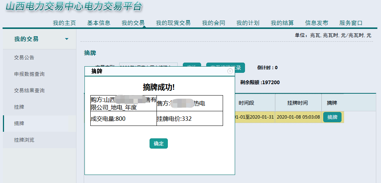The height and width of the screenshot is (183, 381).
Task: Go to 我的现货交易 tab
Action: pyautogui.click(x=173, y=23)
